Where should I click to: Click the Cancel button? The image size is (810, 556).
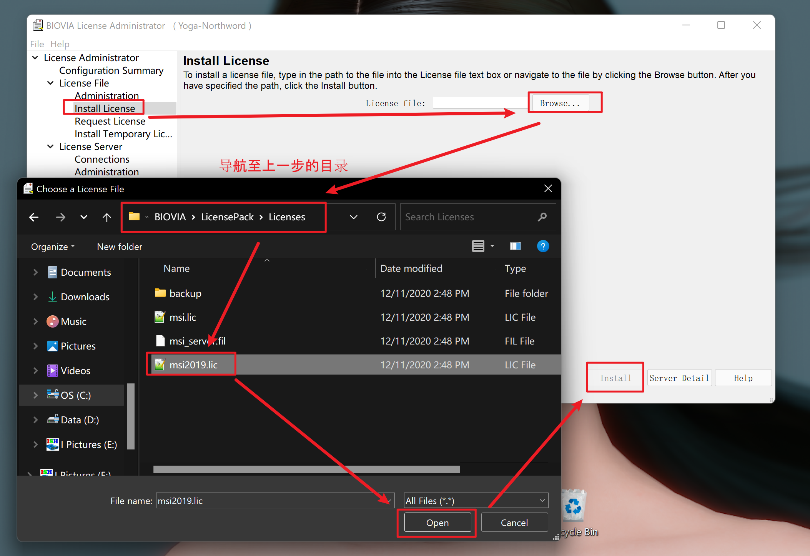tap(514, 523)
